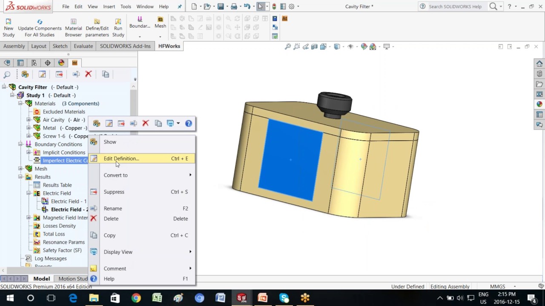Click the Open document folder icon
Viewport: 545px width, 306px height.
pyautogui.click(x=207, y=6)
